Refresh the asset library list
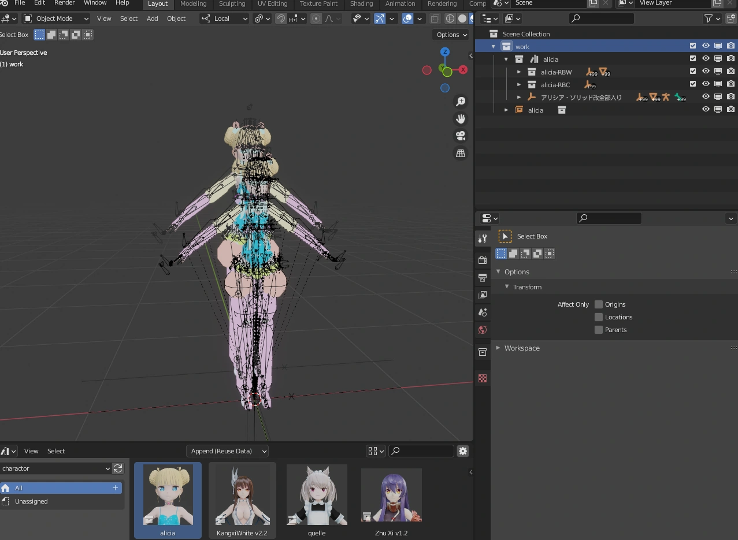The image size is (738, 540). [x=118, y=468]
